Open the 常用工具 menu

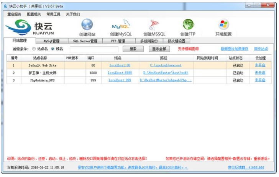tap(53, 14)
